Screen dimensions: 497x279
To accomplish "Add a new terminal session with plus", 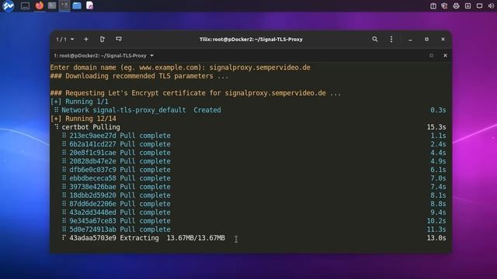I will coord(86,40).
